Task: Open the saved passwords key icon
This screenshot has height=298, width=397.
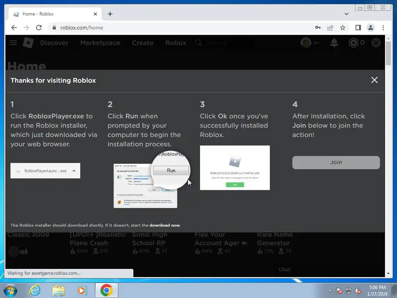Action: (318, 28)
